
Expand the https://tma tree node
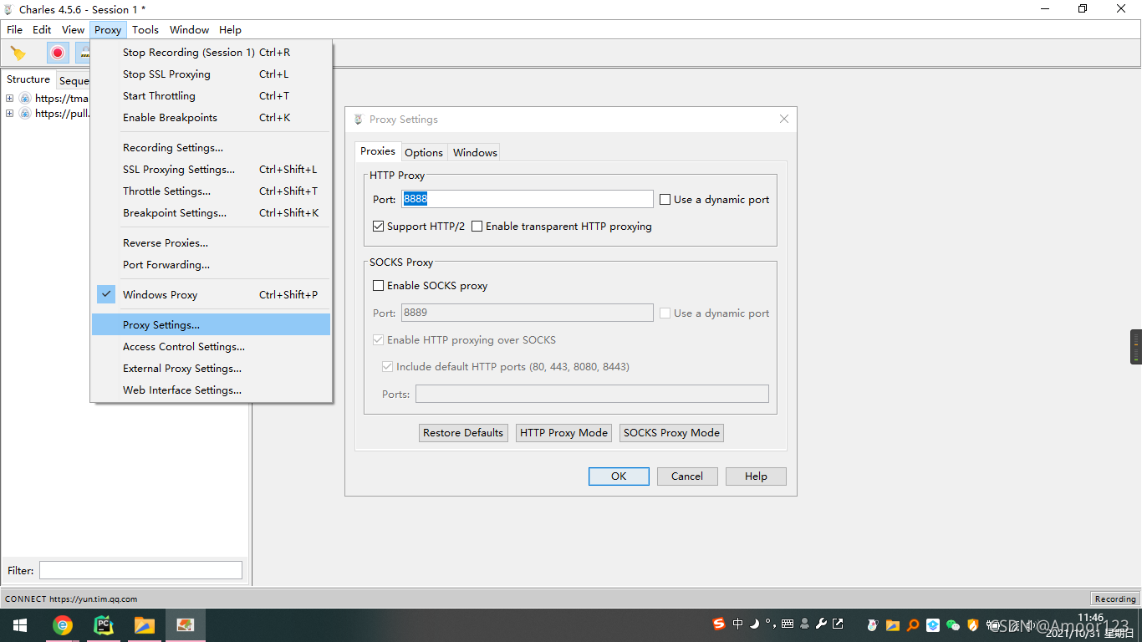(10, 99)
